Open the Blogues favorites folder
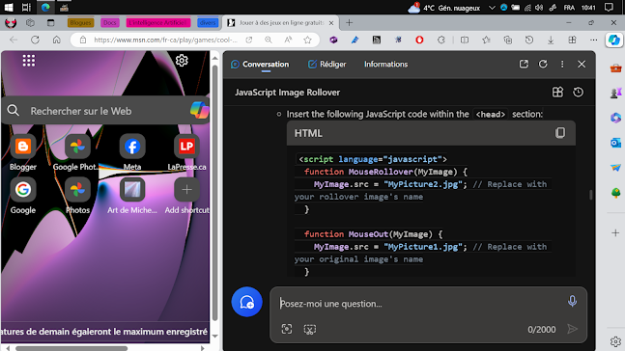 80,23
